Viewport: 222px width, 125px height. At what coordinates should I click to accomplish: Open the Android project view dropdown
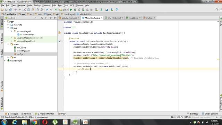click(20, 18)
